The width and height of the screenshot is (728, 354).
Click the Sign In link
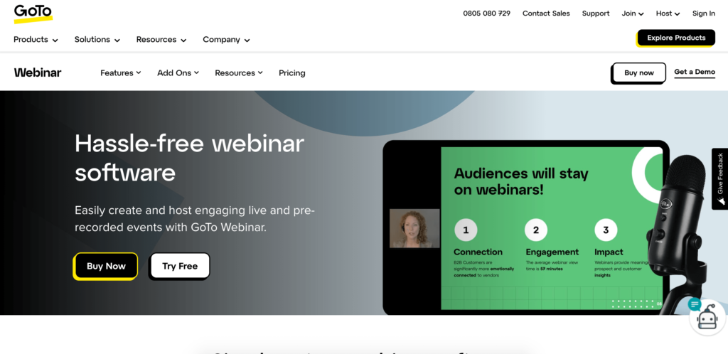(x=703, y=14)
